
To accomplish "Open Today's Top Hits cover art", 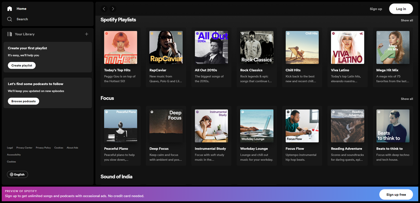I will [x=121, y=47].
